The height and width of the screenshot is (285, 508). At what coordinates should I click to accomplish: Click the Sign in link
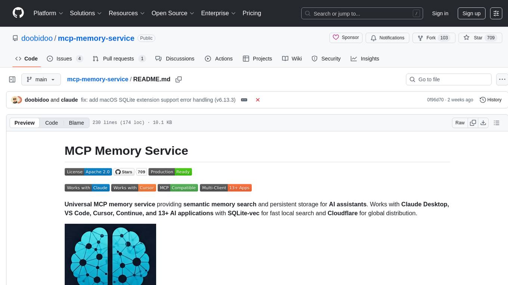(x=440, y=13)
